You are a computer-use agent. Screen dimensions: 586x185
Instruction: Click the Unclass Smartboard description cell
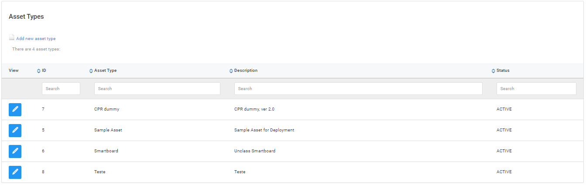coord(255,151)
